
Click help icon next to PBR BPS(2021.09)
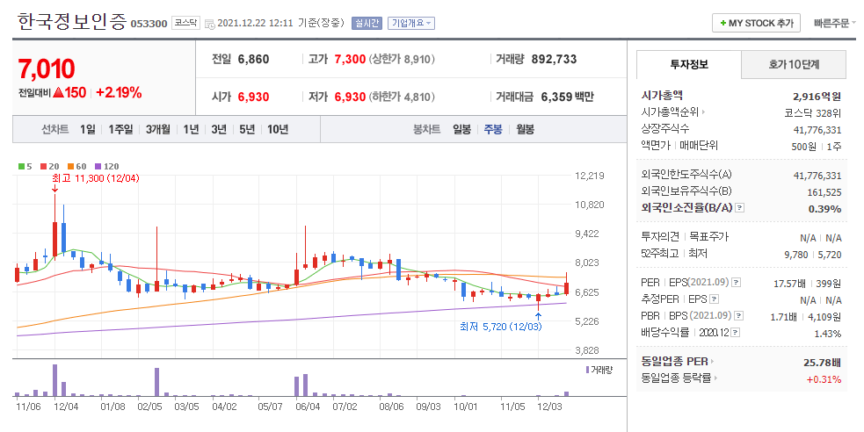pyautogui.click(x=739, y=316)
